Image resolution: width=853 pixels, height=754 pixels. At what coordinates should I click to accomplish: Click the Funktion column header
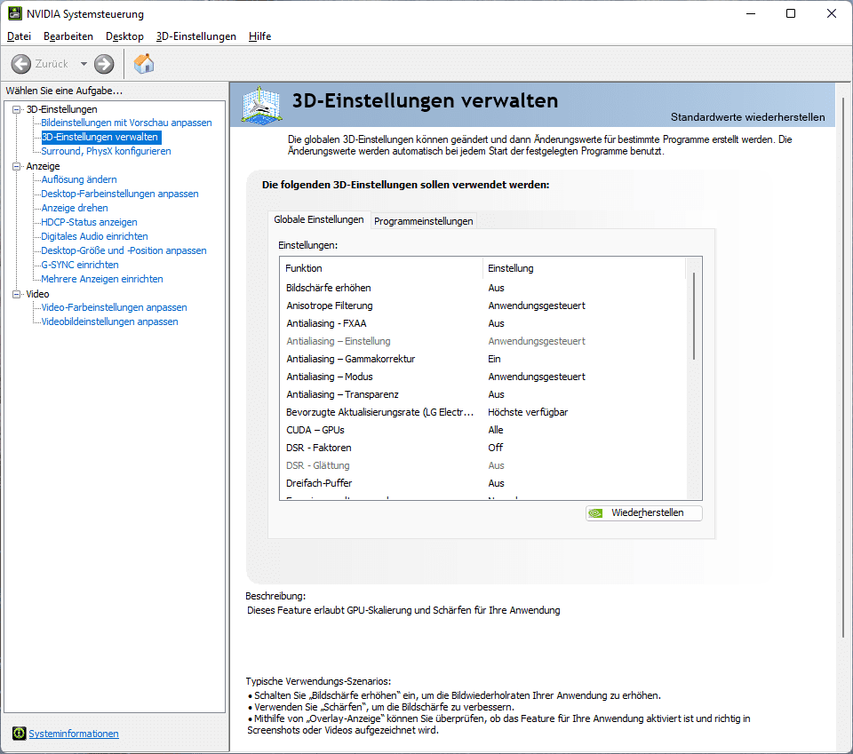381,268
